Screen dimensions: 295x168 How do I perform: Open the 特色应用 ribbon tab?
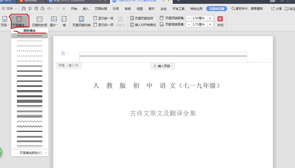click(196, 8)
